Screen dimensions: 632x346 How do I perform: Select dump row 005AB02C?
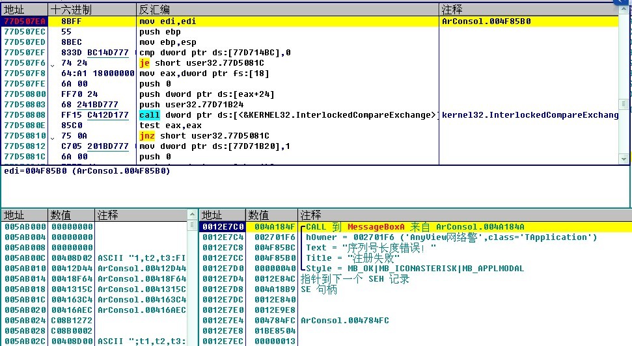(x=95, y=341)
